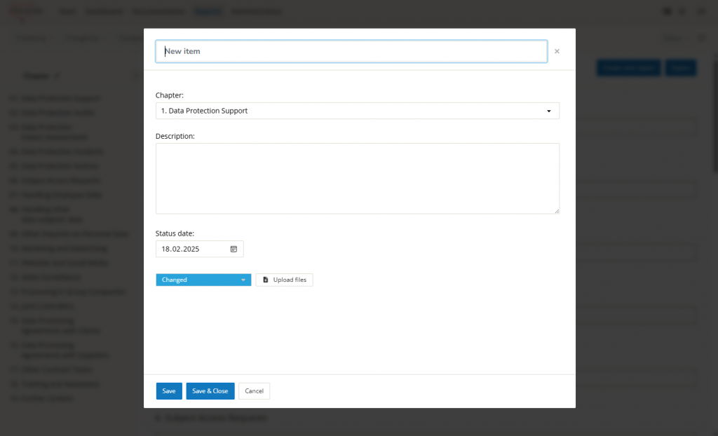Choose 14. Joint Controllers in sidebar

tap(41, 306)
